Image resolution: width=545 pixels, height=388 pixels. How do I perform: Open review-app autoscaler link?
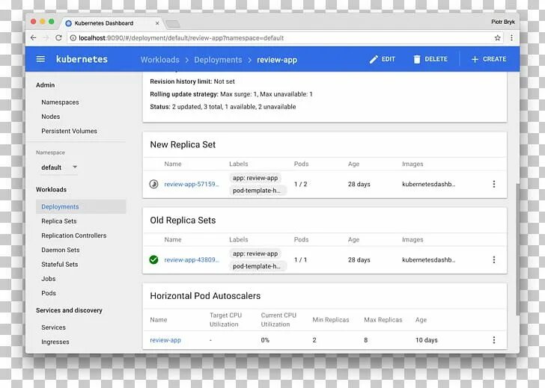(x=165, y=340)
